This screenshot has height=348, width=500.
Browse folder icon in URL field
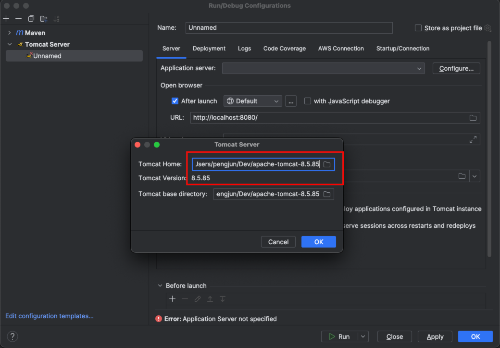pyautogui.click(x=473, y=118)
